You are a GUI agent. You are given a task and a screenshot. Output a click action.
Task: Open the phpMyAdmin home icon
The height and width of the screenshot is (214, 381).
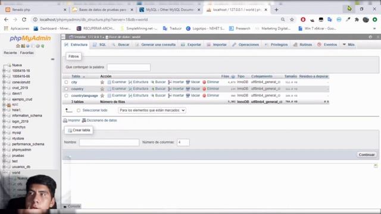[x=18, y=46]
